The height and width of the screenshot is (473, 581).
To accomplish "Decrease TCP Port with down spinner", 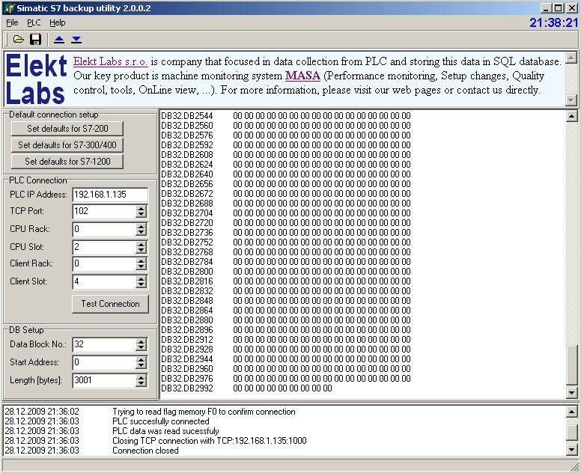I will [x=141, y=215].
